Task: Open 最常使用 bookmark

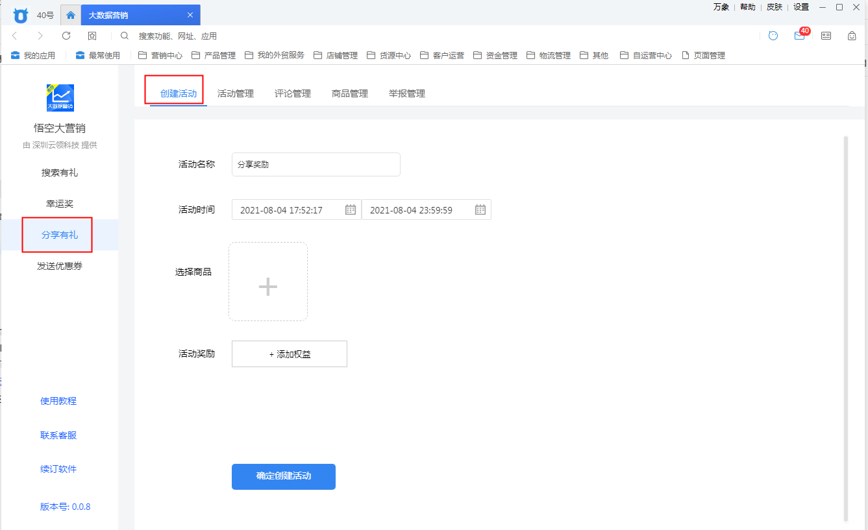Action: coord(98,55)
